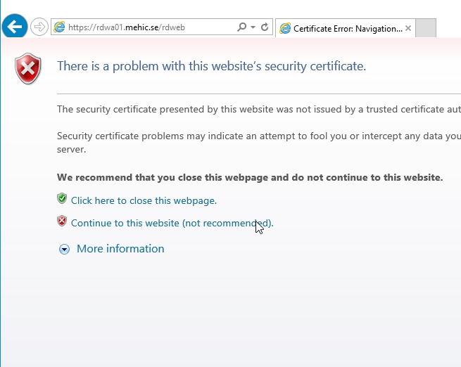461x367 pixels.
Task: Click the red shield icon beside continue link
Action: pyautogui.click(x=62, y=222)
